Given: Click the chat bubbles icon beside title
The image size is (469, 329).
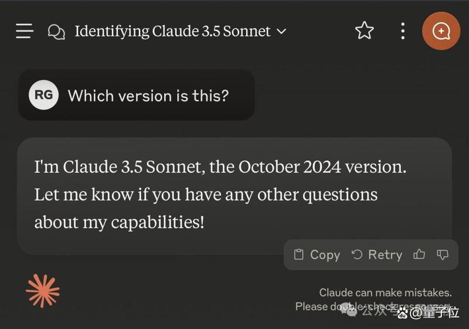Looking at the screenshot, I should (56, 32).
